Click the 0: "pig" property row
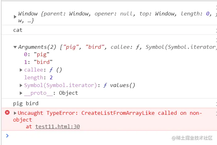The image size is (217, 145). [x=36, y=55]
